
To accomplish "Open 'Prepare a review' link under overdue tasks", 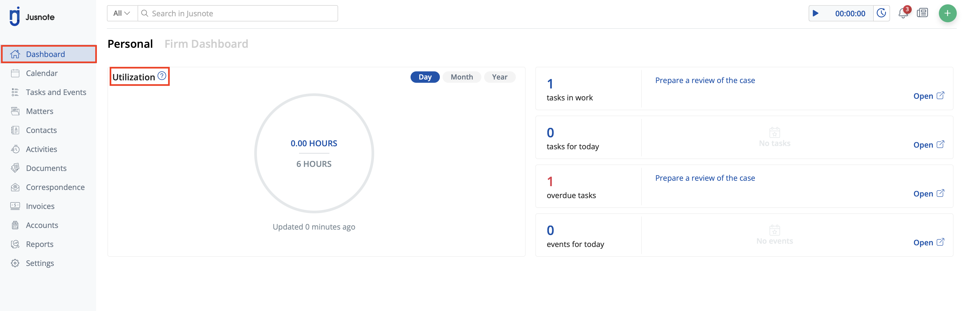I will pos(705,178).
